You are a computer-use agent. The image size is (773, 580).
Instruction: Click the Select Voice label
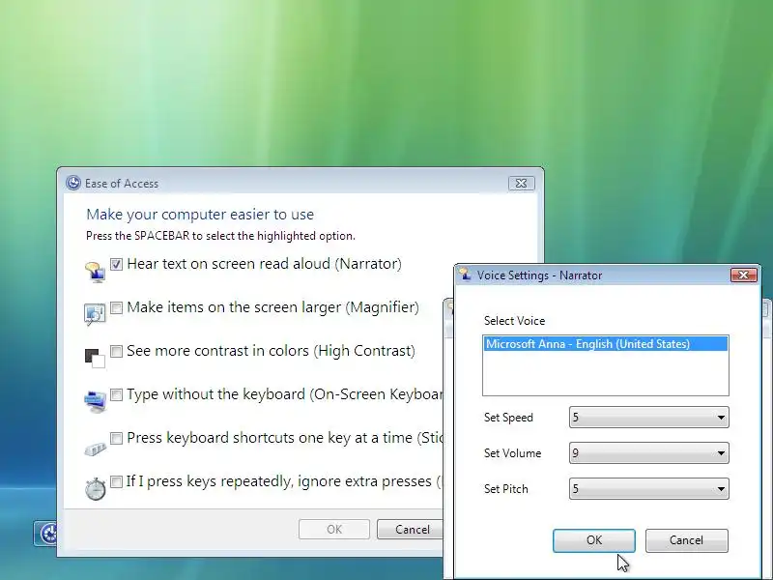(514, 321)
